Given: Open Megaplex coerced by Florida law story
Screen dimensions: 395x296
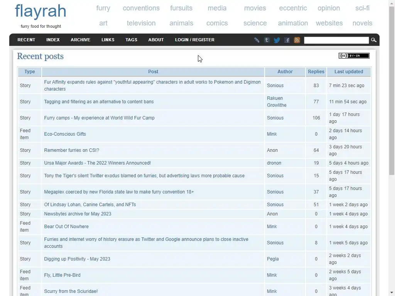Looking at the screenshot, I should click(119, 192).
